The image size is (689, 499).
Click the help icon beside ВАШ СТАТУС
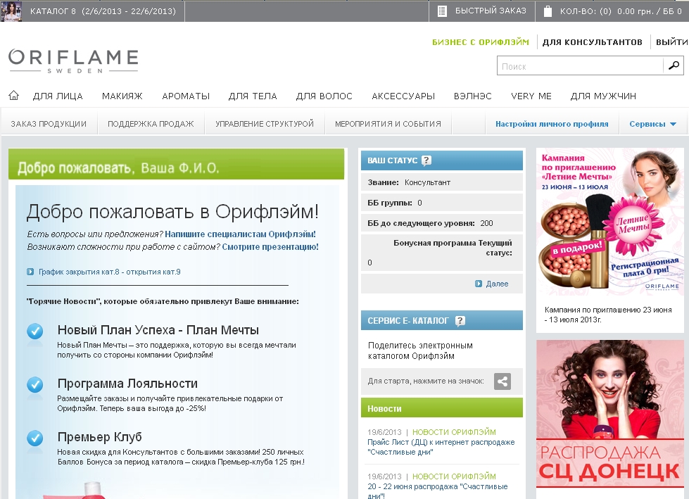pyautogui.click(x=426, y=160)
